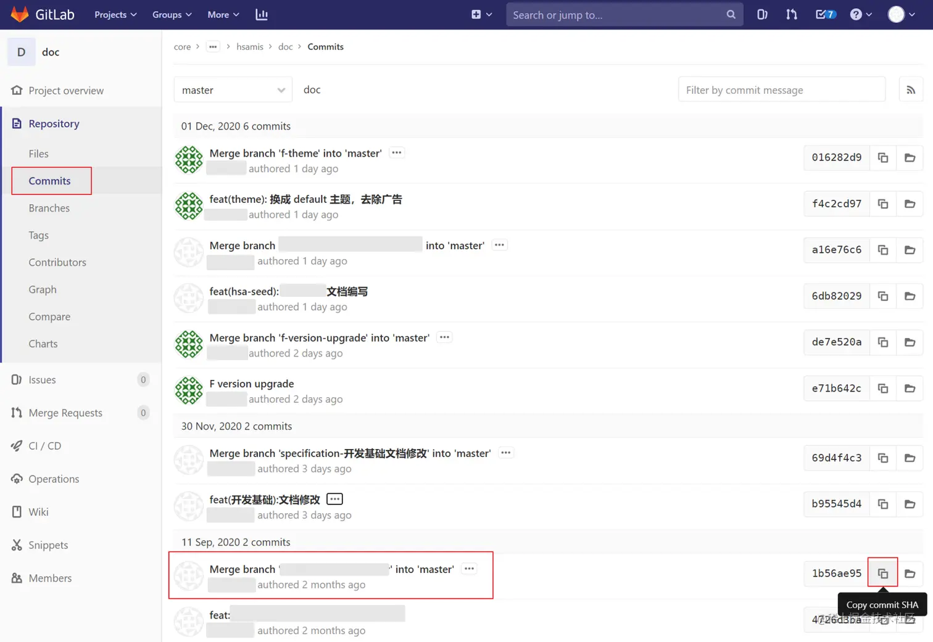Click the doc project avatar in sidebar
Screen dimensions: 933x642
click(22, 52)
